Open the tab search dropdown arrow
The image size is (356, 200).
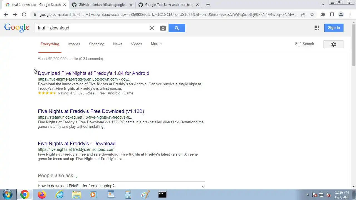coord(323,5)
